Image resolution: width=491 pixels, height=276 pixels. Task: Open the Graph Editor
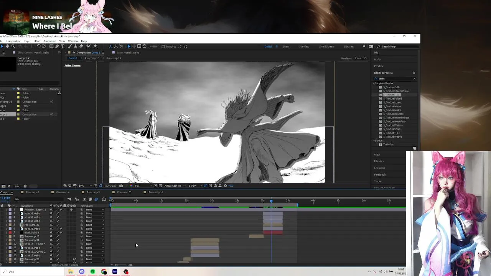(104, 199)
